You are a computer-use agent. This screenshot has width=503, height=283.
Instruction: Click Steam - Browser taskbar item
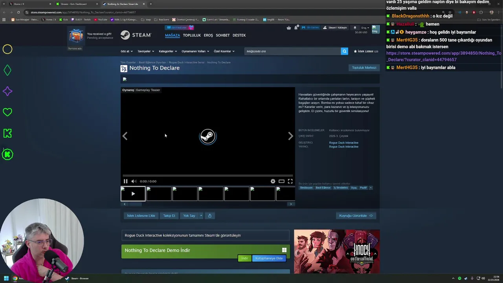[x=77, y=278]
